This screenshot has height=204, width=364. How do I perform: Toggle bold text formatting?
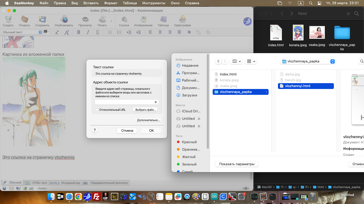pos(79,32)
